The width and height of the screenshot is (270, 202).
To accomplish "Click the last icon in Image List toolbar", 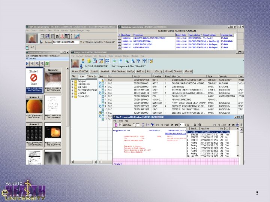I will tap(151, 61).
